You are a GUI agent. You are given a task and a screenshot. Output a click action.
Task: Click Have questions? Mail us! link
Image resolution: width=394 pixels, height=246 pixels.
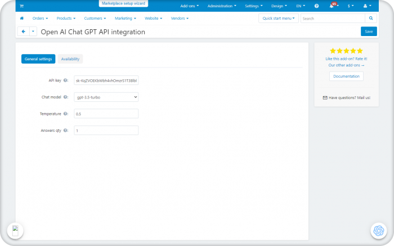click(x=350, y=98)
